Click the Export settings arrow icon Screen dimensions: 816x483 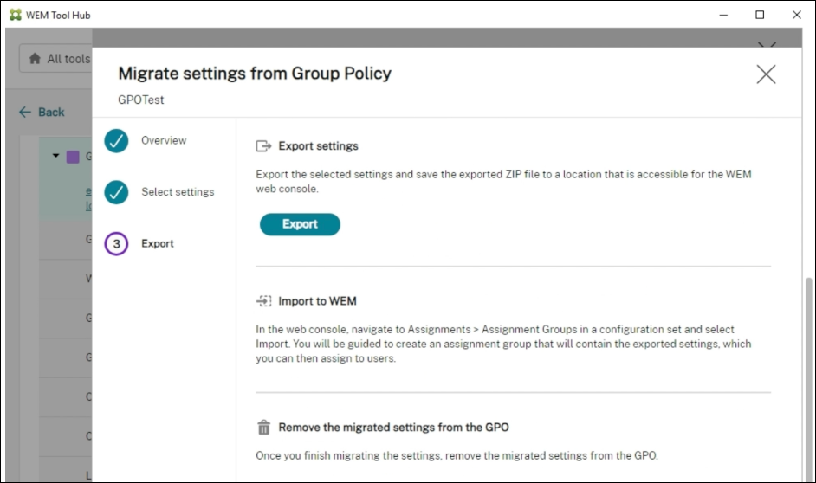click(x=264, y=146)
